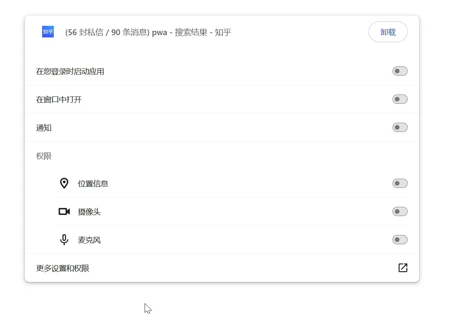Click the 知乎 app icon
The height and width of the screenshot is (333, 466).
(48, 32)
